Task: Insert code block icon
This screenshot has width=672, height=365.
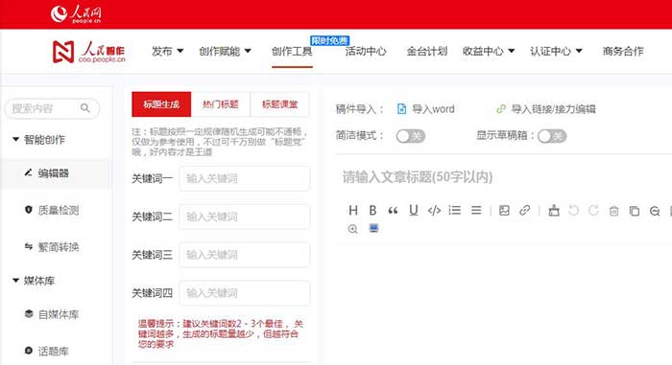Action: (434, 210)
